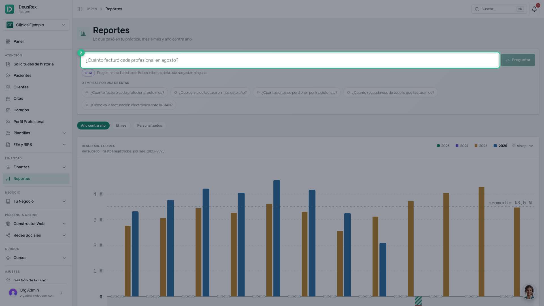
Task: Switch to the Personalizados tab
Action: click(150, 126)
